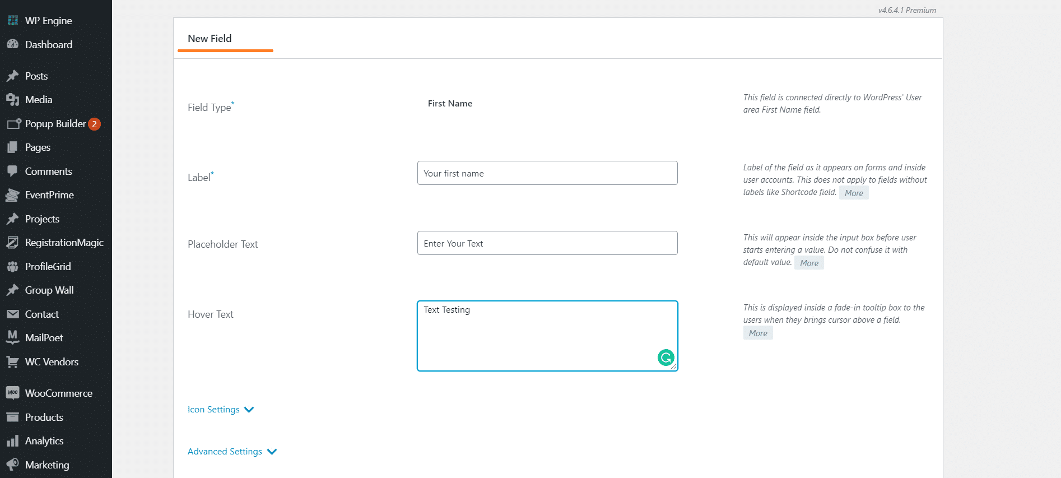The image size is (1061, 478).
Task: Select the New Field tab
Action: click(210, 39)
